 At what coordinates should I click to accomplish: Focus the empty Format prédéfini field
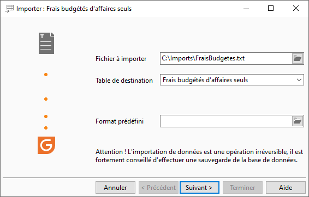tap(226, 121)
